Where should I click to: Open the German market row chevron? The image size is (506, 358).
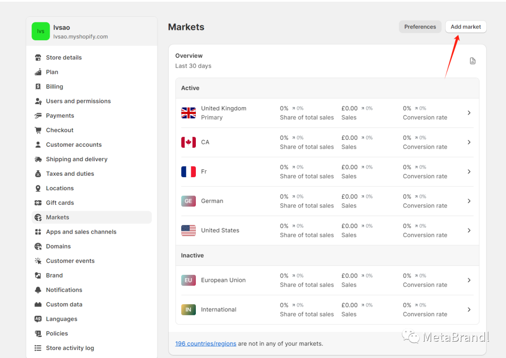coord(469,201)
